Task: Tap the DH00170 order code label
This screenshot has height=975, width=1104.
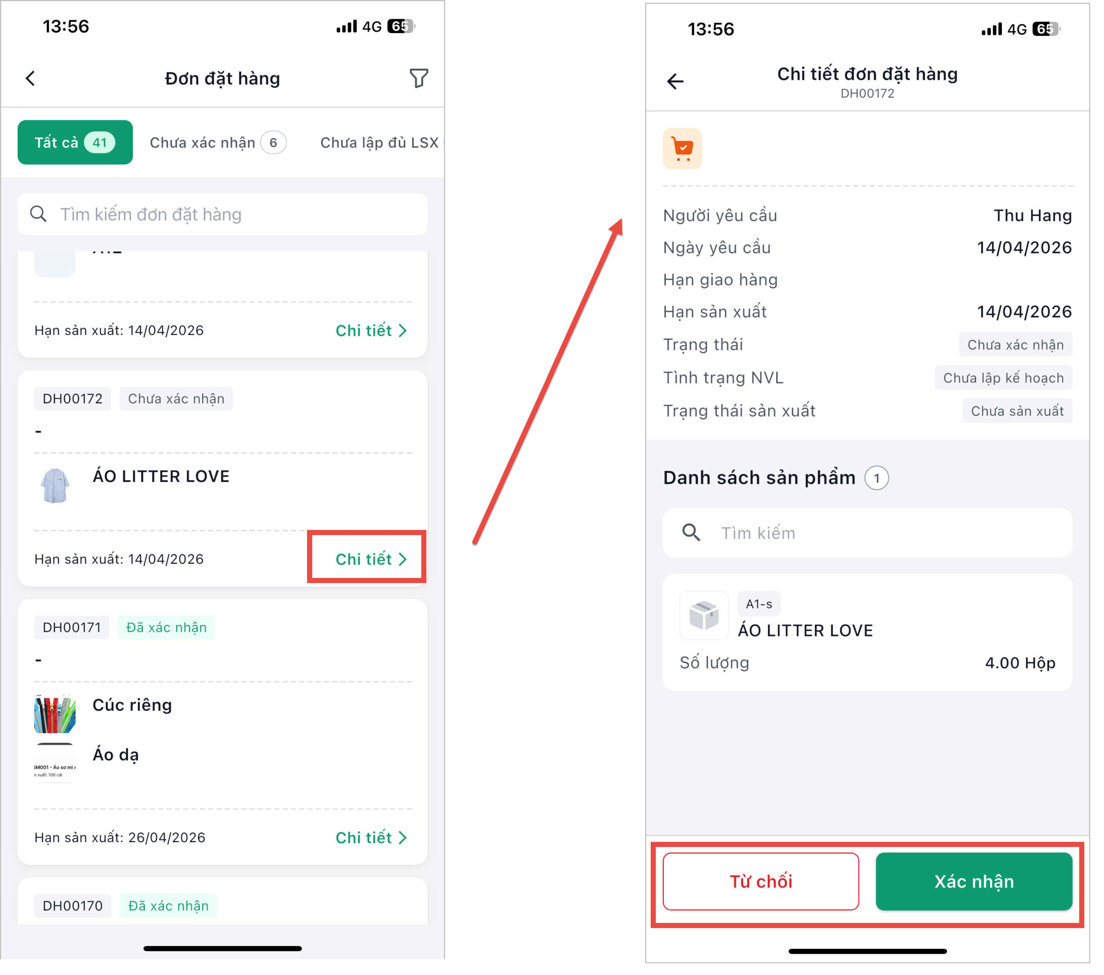Action: 72,906
